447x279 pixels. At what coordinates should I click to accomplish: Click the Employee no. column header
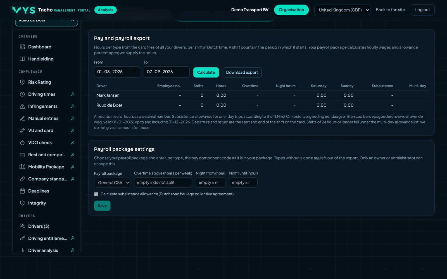169,86
